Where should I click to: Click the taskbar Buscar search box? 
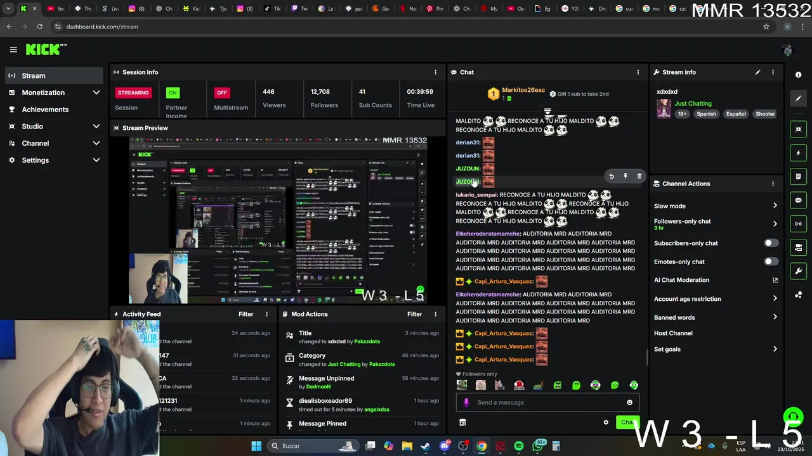point(313,446)
